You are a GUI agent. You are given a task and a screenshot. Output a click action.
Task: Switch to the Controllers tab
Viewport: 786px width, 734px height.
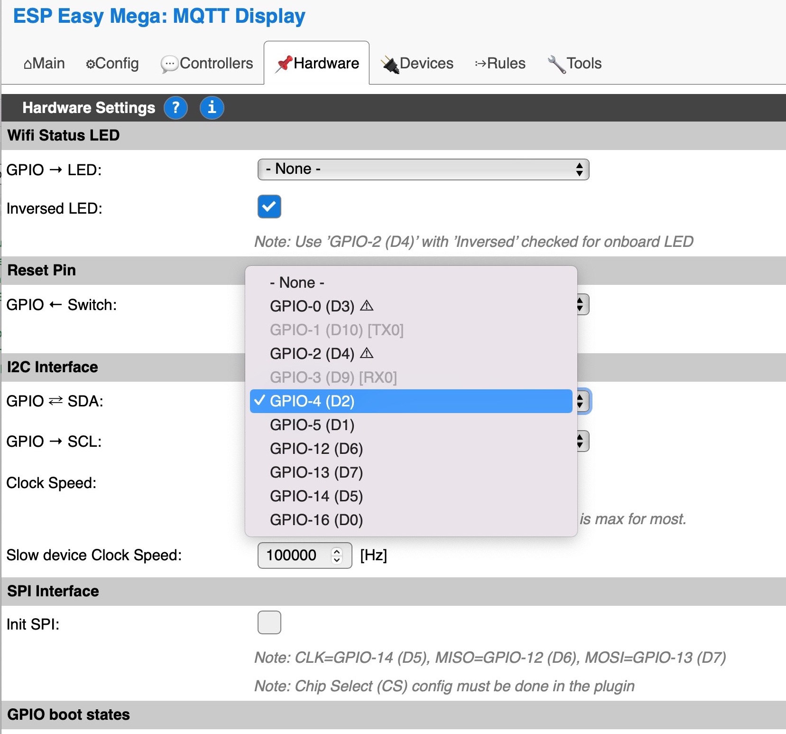(207, 63)
